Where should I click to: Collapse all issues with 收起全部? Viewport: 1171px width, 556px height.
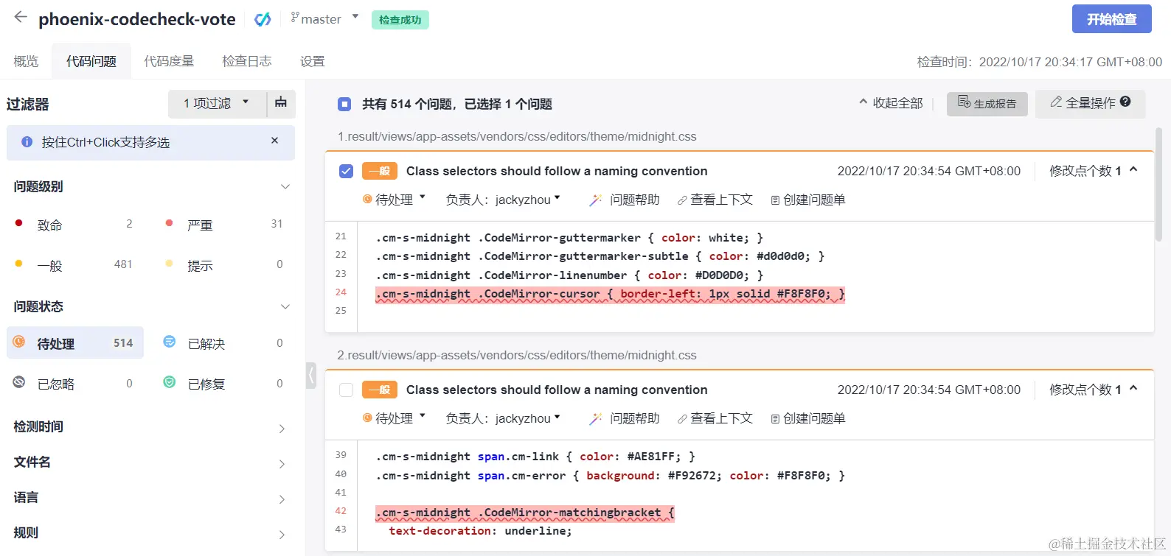(x=891, y=103)
